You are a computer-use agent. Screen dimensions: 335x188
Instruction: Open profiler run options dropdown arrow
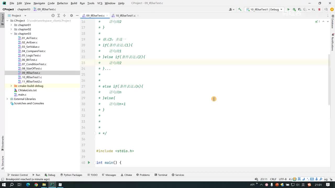click(x=309, y=9)
